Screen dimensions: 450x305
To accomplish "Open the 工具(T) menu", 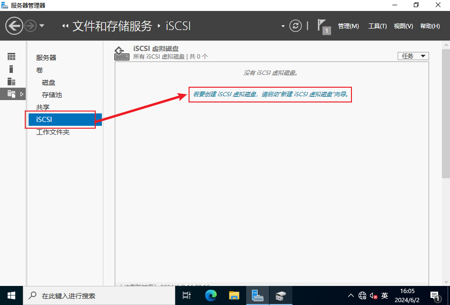I will point(377,26).
